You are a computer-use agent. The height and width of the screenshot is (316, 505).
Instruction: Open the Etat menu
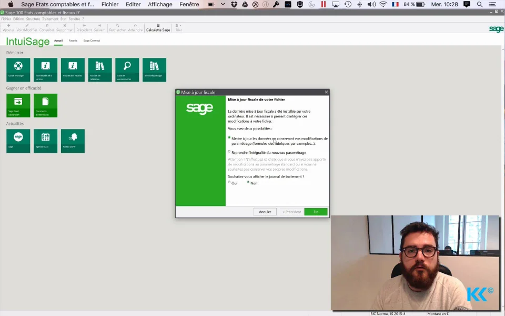64,19
